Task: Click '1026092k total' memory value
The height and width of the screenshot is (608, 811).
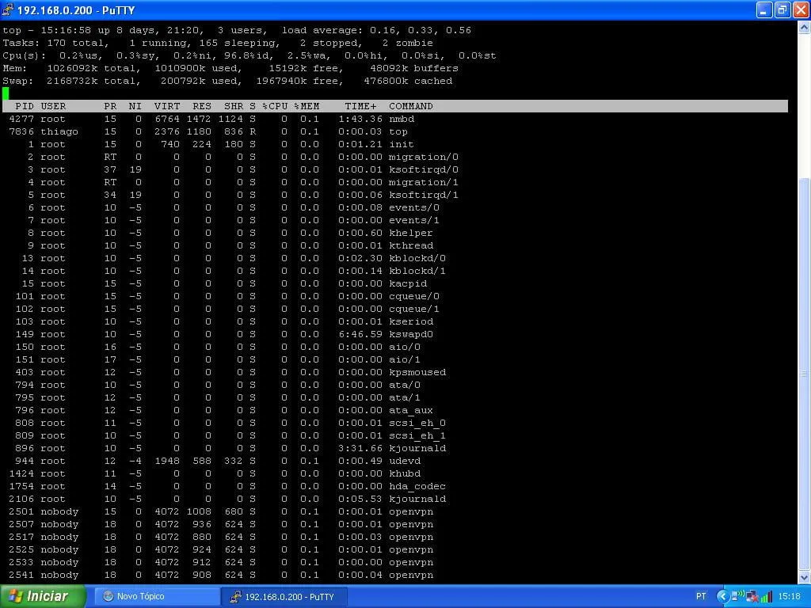Action: (x=92, y=68)
